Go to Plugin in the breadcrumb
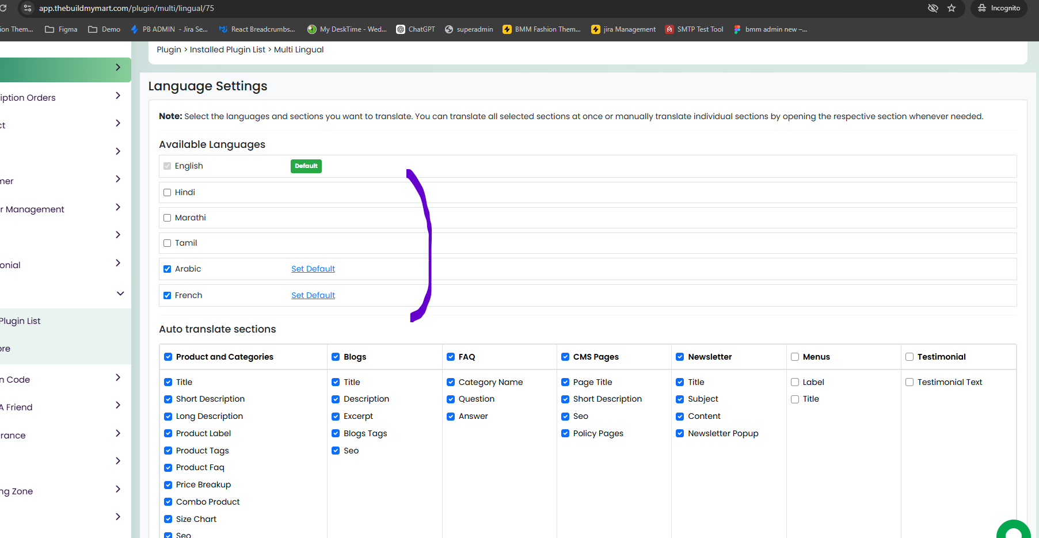Viewport: 1039px width, 538px height. coord(169,49)
